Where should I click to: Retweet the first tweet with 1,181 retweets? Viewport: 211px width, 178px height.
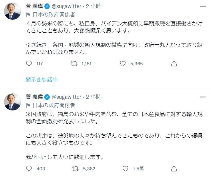coord(74,64)
